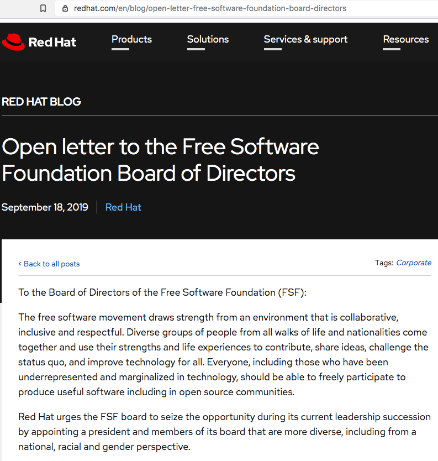Click the date September 18, 2019
Image resolution: width=438 pixels, height=461 pixels.
(x=45, y=207)
